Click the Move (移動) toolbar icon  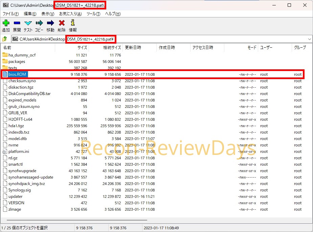click(50, 23)
